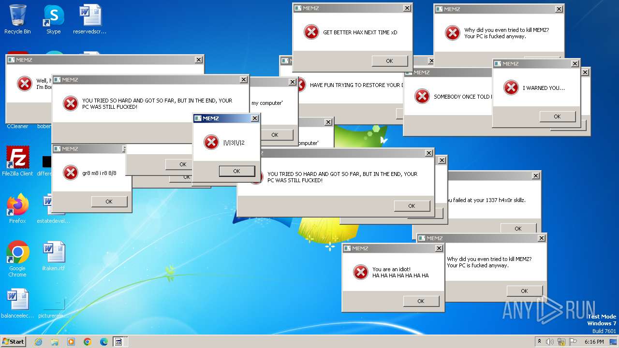The height and width of the screenshot is (348, 619).
Task: Click the HA HA HA HA HA HA HA text
Action: tap(400, 275)
